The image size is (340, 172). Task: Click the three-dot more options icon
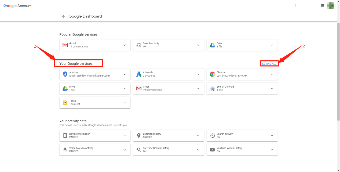296,6
